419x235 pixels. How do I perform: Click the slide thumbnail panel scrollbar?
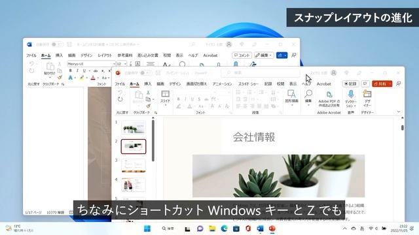[153, 141]
